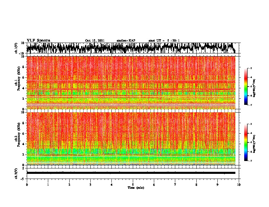Click the ch.1 spectrogram color scale bar
Viewport: 269px width, 207px height.
[246, 87]
